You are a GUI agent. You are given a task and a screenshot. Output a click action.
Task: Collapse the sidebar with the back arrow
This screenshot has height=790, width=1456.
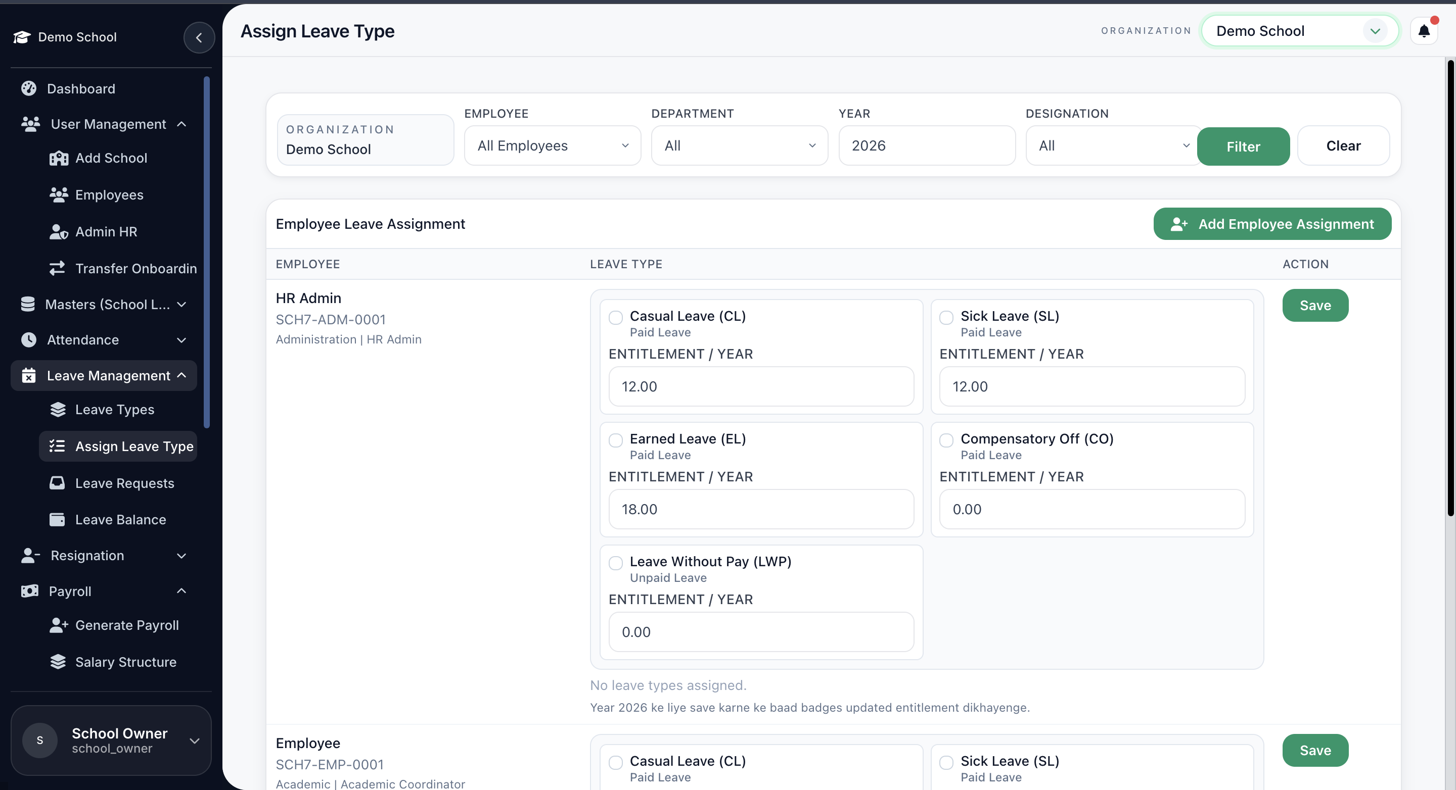(x=199, y=37)
